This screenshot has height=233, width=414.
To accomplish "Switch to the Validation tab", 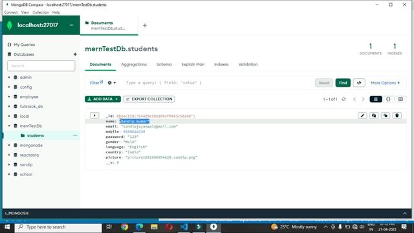I will (x=248, y=64).
